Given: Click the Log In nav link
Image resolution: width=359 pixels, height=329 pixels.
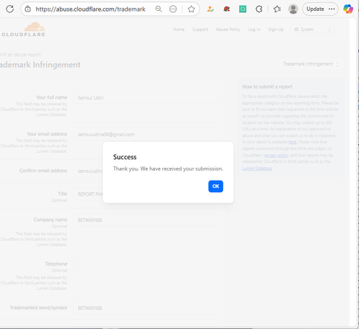Looking at the screenshot, I should (254, 29).
